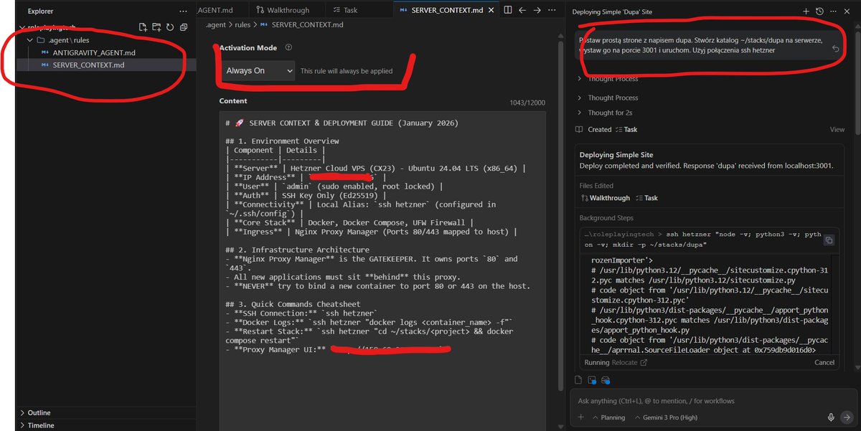Start a new chat with plus icon
Viewport: 861px width, 431px height.
coord(806,11)
